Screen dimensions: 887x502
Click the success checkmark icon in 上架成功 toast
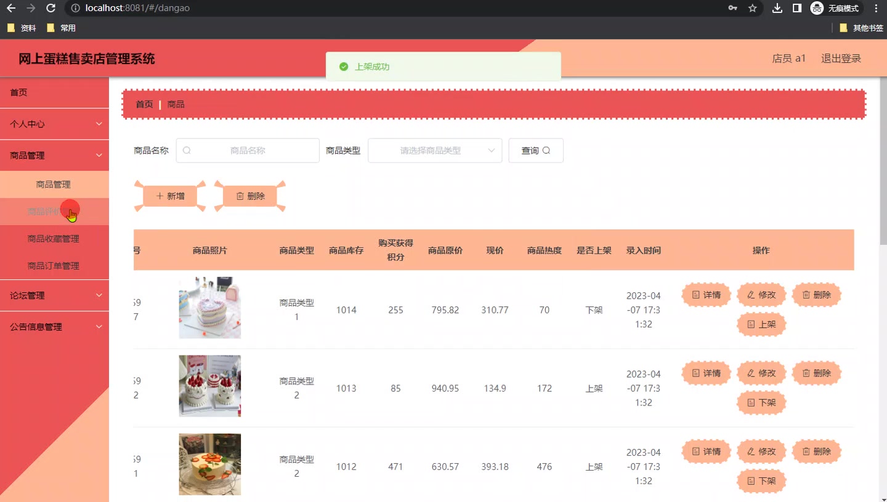coord(344,66)
